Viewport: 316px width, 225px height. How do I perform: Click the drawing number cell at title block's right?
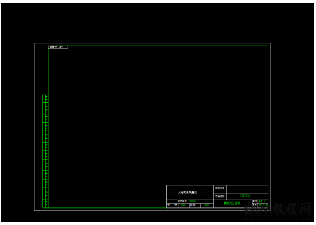click(262, 201)
